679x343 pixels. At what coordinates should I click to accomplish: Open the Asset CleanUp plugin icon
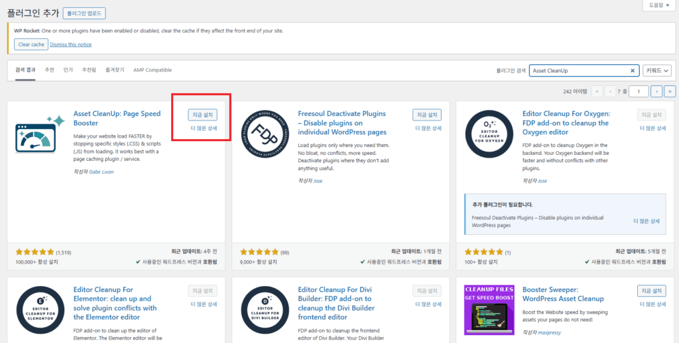(x=40, y=133)
